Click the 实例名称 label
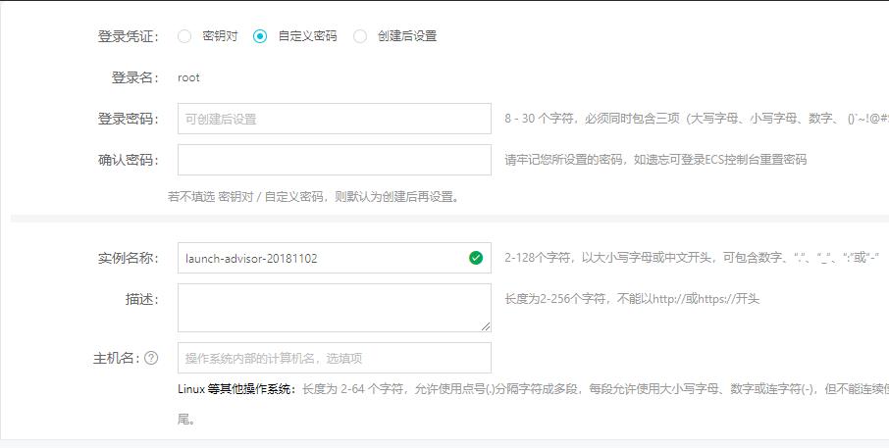The height and width of the screenshot is (448, 889). (128, 258)
